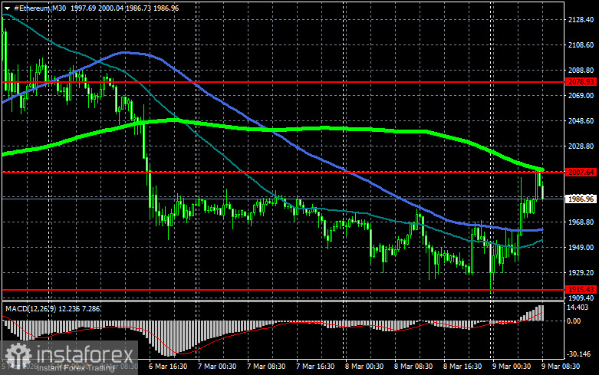Click the 8 Mar 08:30 time label
The height and width of the screenshot is (375, 599).
point(413,367)
